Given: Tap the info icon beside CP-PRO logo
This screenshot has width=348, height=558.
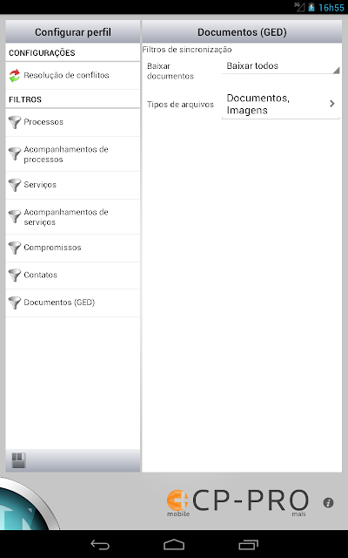Looking at the screenshot, I should coord(328,502).
